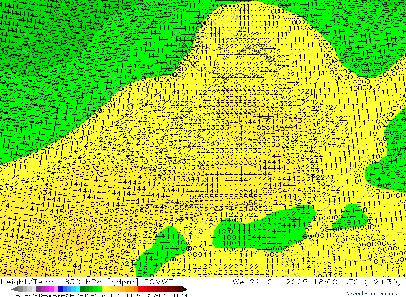The height and width of the screenshot is (297, 406).
Task: Select the magenta legend swatch above -36
Action: [51, 289]
